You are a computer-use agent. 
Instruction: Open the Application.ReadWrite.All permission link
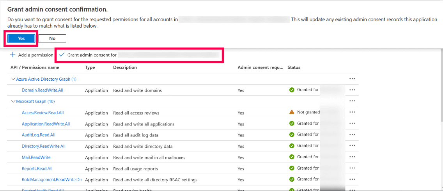click(46, 124)
